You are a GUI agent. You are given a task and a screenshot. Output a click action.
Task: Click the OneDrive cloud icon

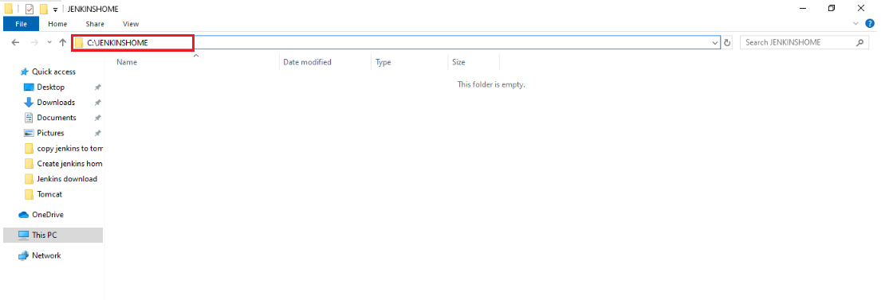tap(23, 215)
